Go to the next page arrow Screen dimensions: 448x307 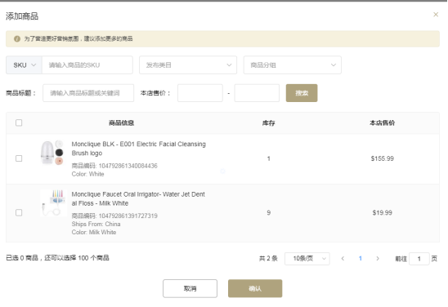378,259
